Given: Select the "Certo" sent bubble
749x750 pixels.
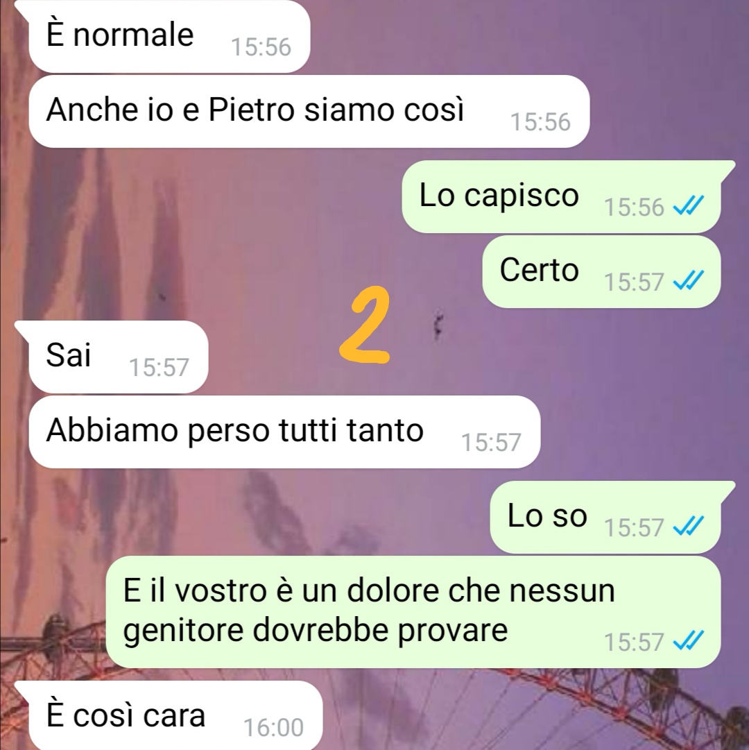Looking at the screenshot, I should pos(601,271).
